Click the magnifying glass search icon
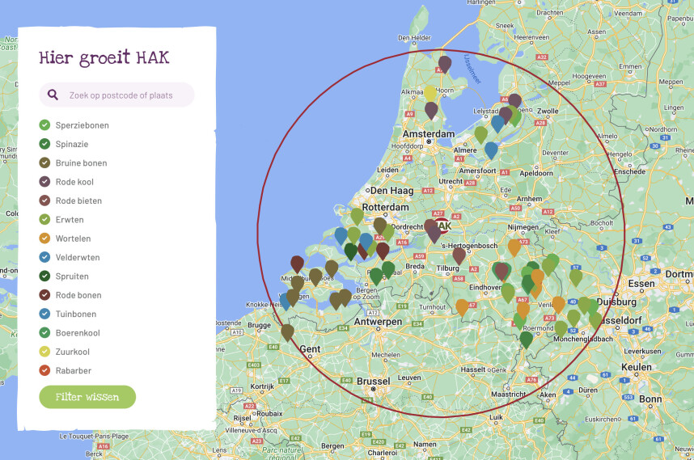Viewport: 694px width, 460px height. click(x=53, y=95)
